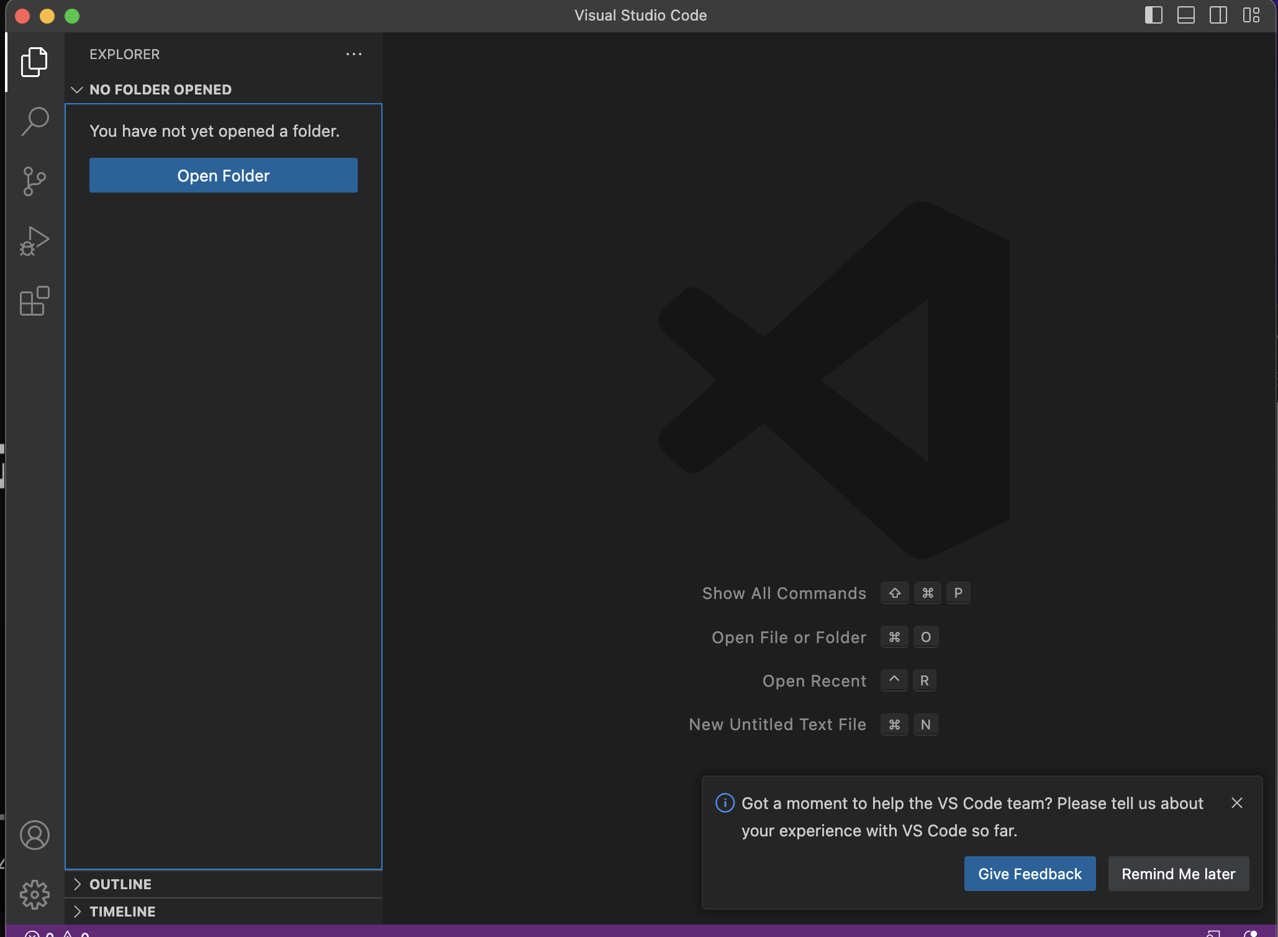The image size is (1278, 937).
Task: Open the Search view icon
Action: pyautogui.click(x=34, y=121)
